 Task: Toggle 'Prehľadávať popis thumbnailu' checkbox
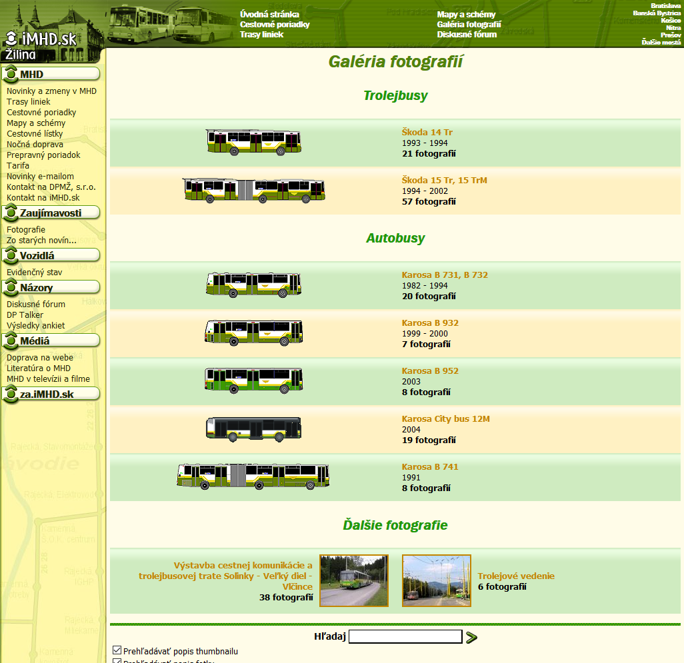click(117, 650)
